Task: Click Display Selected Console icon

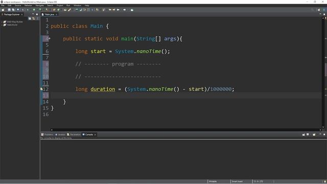Action: pos(308,134)
